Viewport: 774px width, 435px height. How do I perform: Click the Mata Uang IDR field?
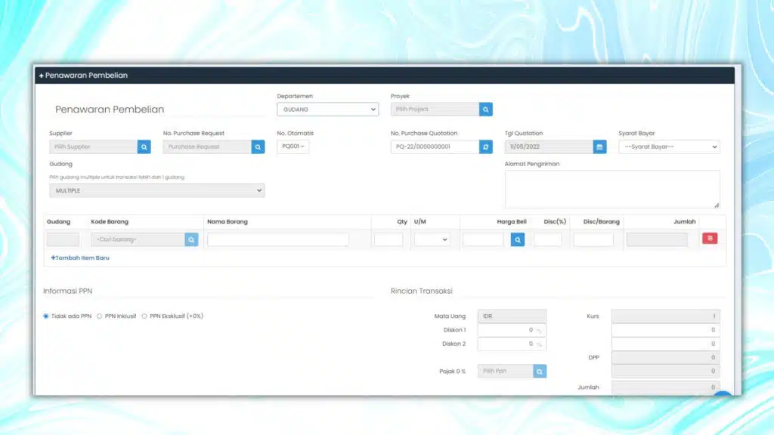click(512, 316)
